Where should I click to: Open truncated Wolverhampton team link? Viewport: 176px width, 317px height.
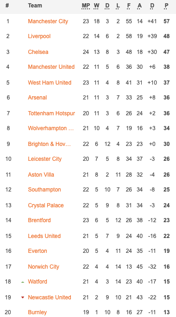pos(51,128)
